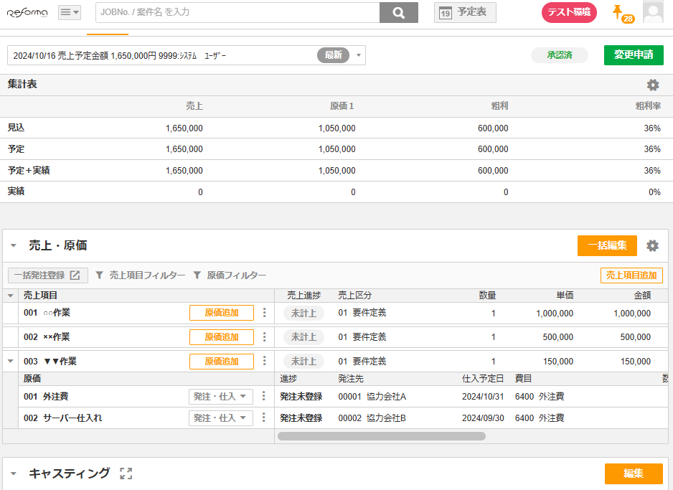
Task: Open the user profile avatar
Action: [x=653, y=12]
